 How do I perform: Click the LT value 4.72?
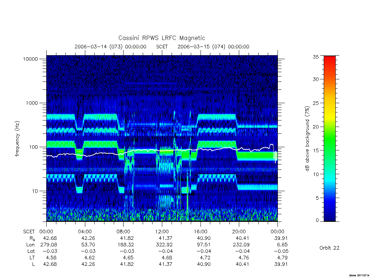[x=206, y=258]
